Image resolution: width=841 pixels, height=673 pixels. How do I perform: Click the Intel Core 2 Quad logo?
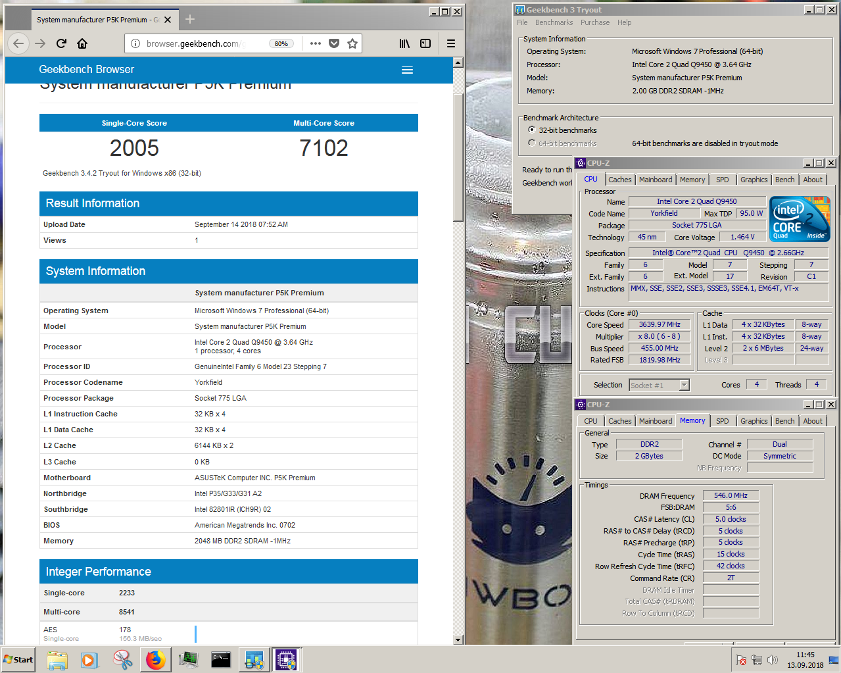[x=800, y=219]
